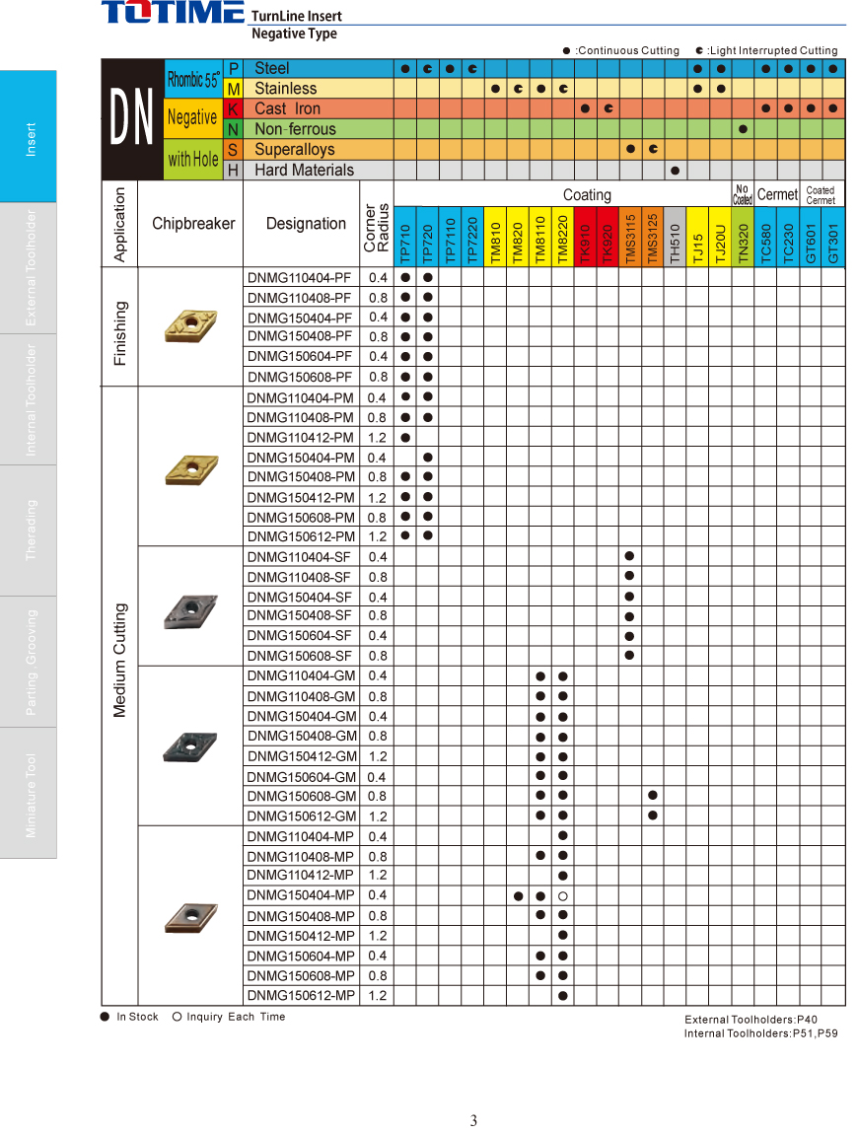Click External Toolholders:P40 reference
Screen dimensions: 858x1134
click(751, 1020)
